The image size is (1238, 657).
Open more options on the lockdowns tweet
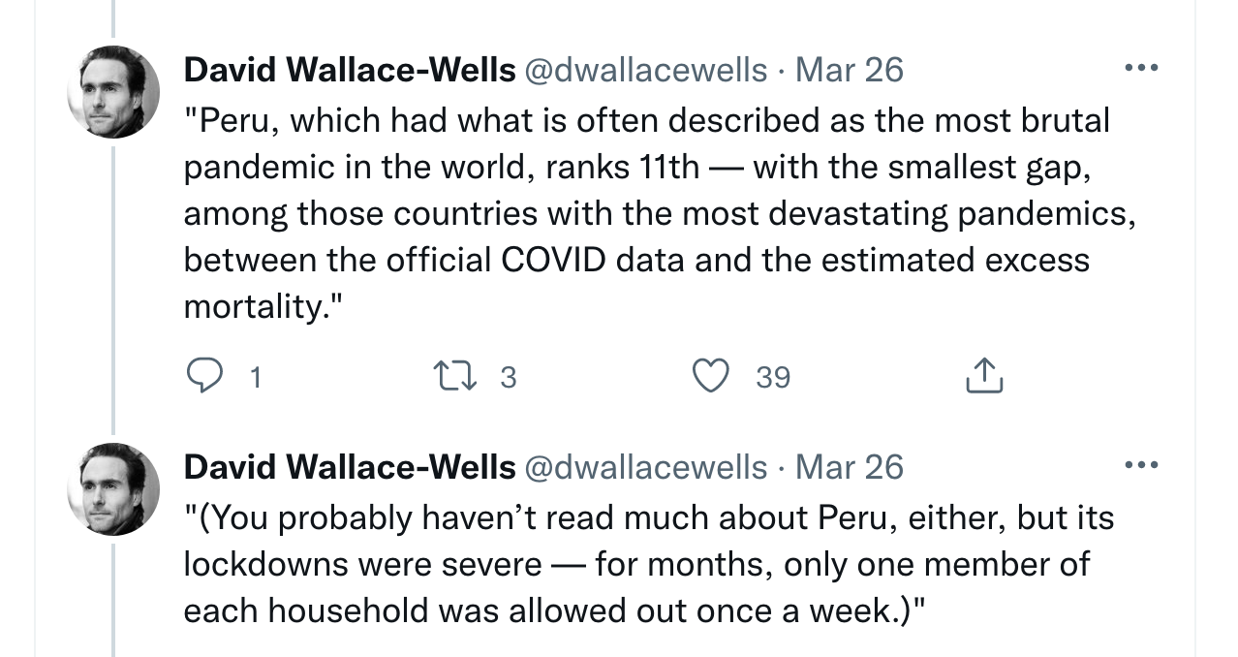(1142, 466)
